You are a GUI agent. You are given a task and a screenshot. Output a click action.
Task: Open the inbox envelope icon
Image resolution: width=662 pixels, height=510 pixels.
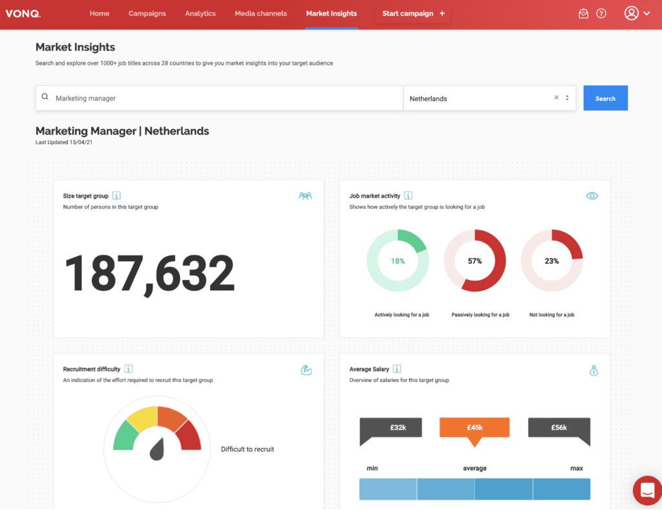pos(583,14)
